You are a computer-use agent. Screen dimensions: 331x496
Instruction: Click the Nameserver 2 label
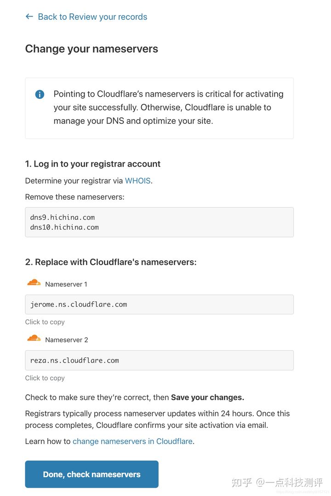click(66, 340)
